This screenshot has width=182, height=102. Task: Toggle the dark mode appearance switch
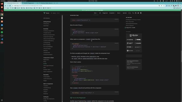(129, 13)
